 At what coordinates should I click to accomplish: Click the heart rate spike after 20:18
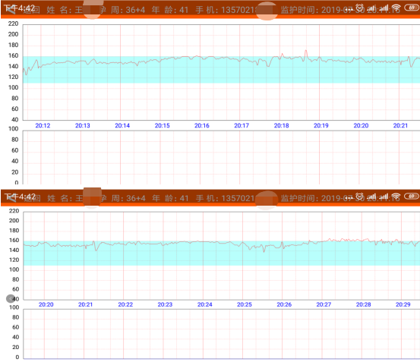pos(305,55)
